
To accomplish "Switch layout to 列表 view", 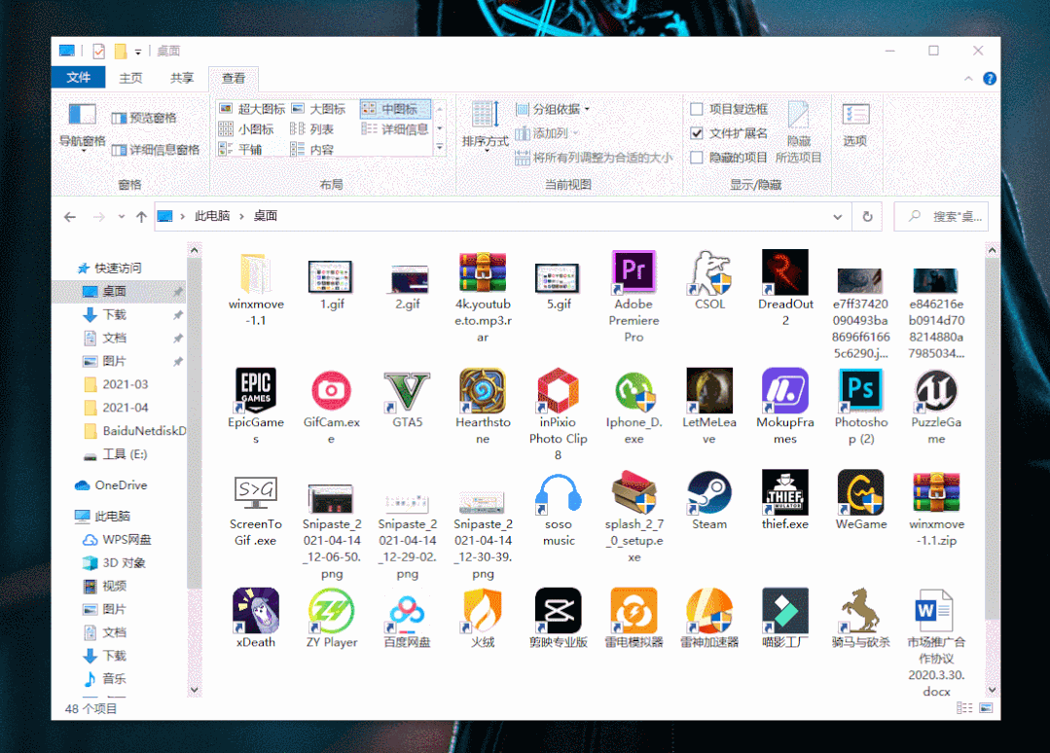I will [312, 129].
